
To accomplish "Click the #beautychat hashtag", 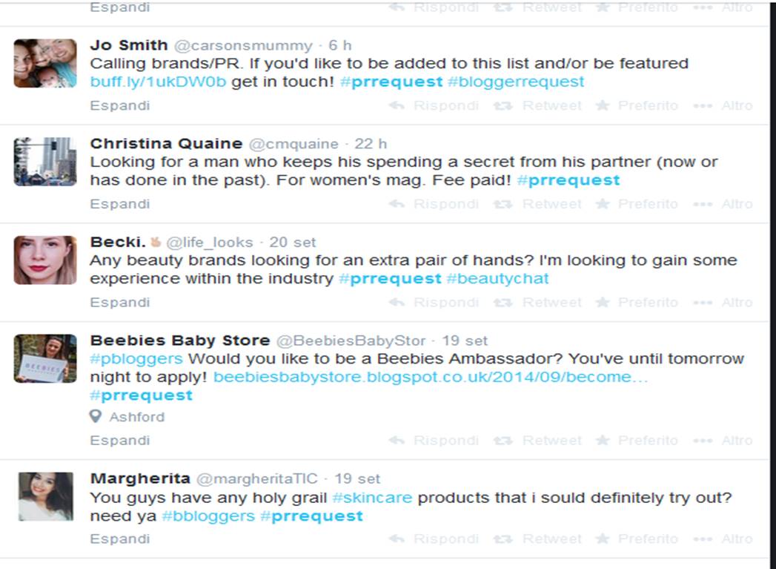I will coord(497,279).
